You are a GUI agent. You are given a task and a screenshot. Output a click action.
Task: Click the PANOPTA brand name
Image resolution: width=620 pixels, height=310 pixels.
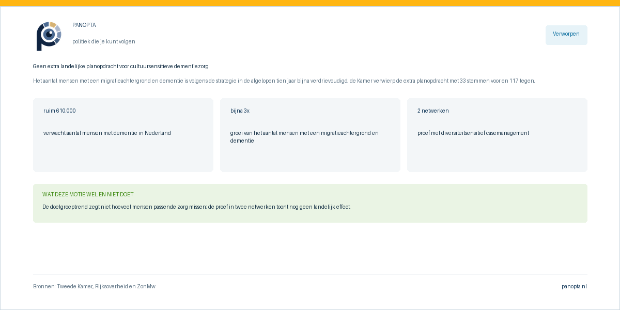click(x=84, y=25)
